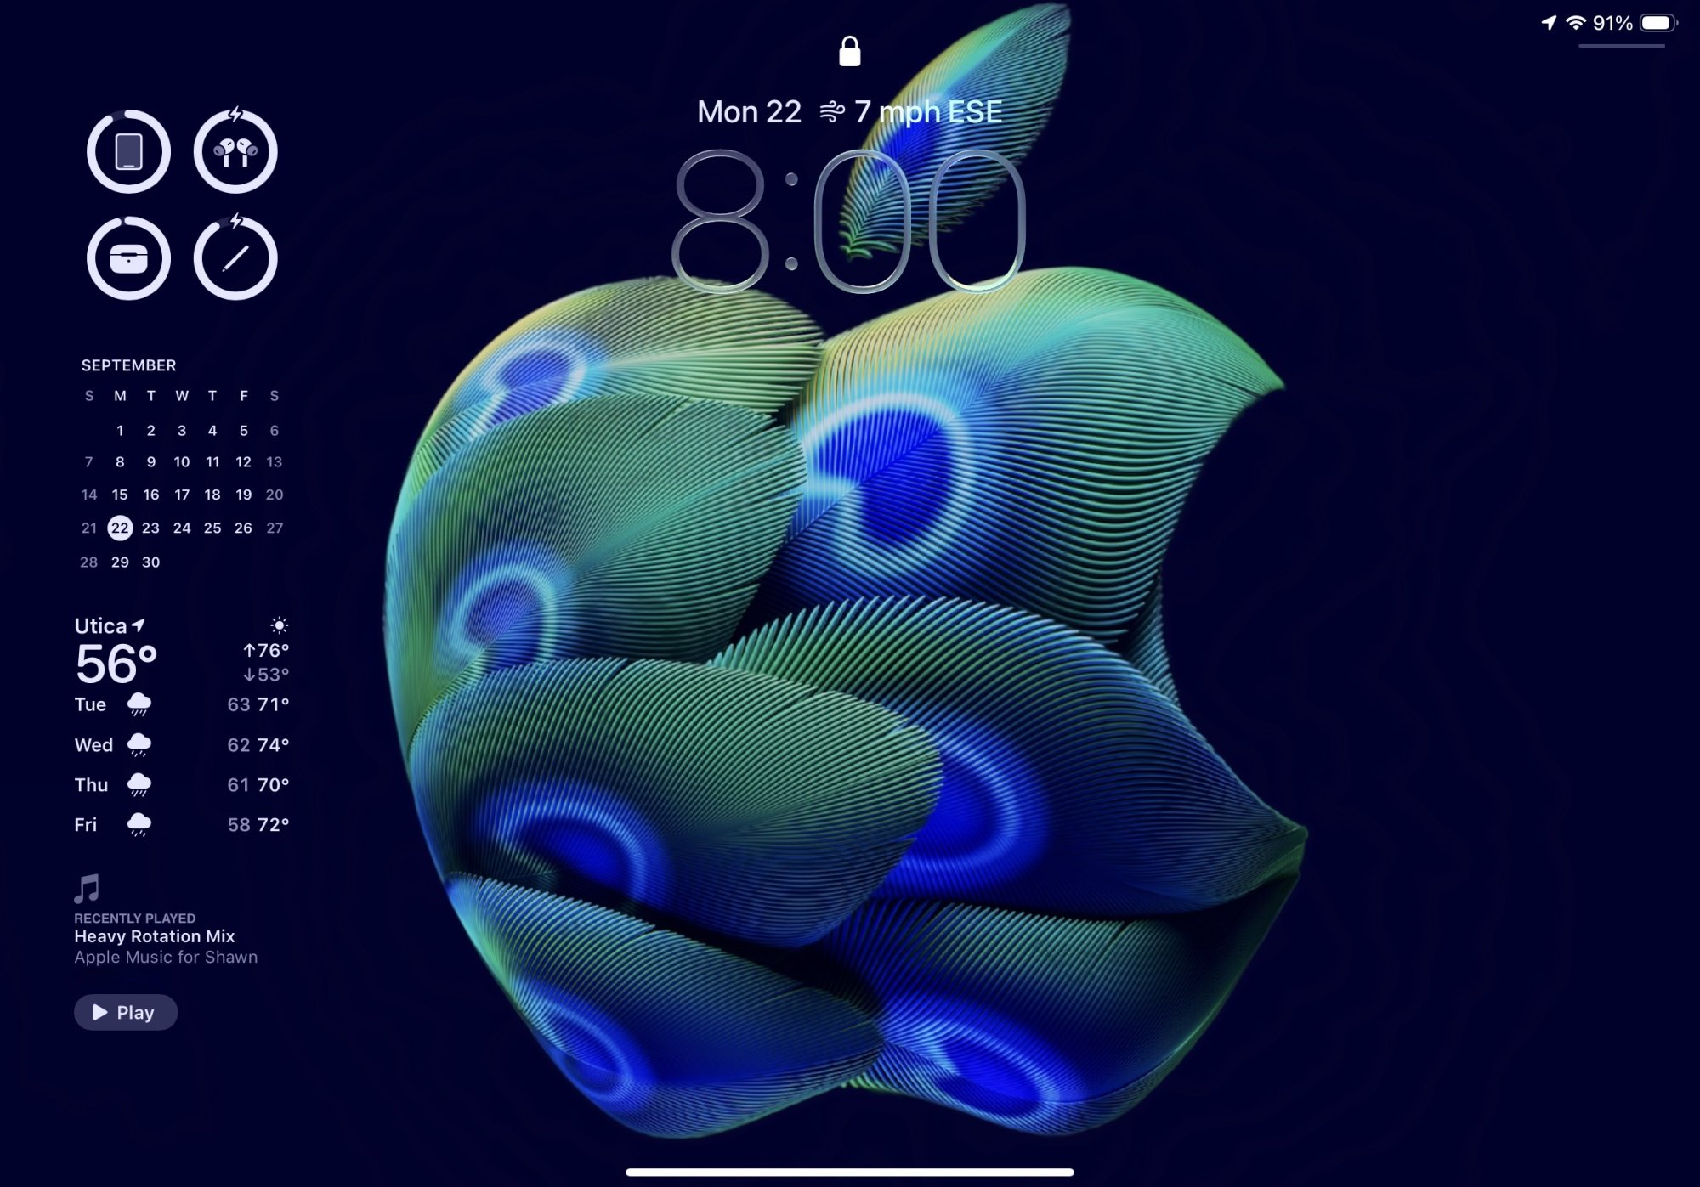Tap the sunny weather icon
This screenshot has width=1700, height=1187.
click(279, 626)
